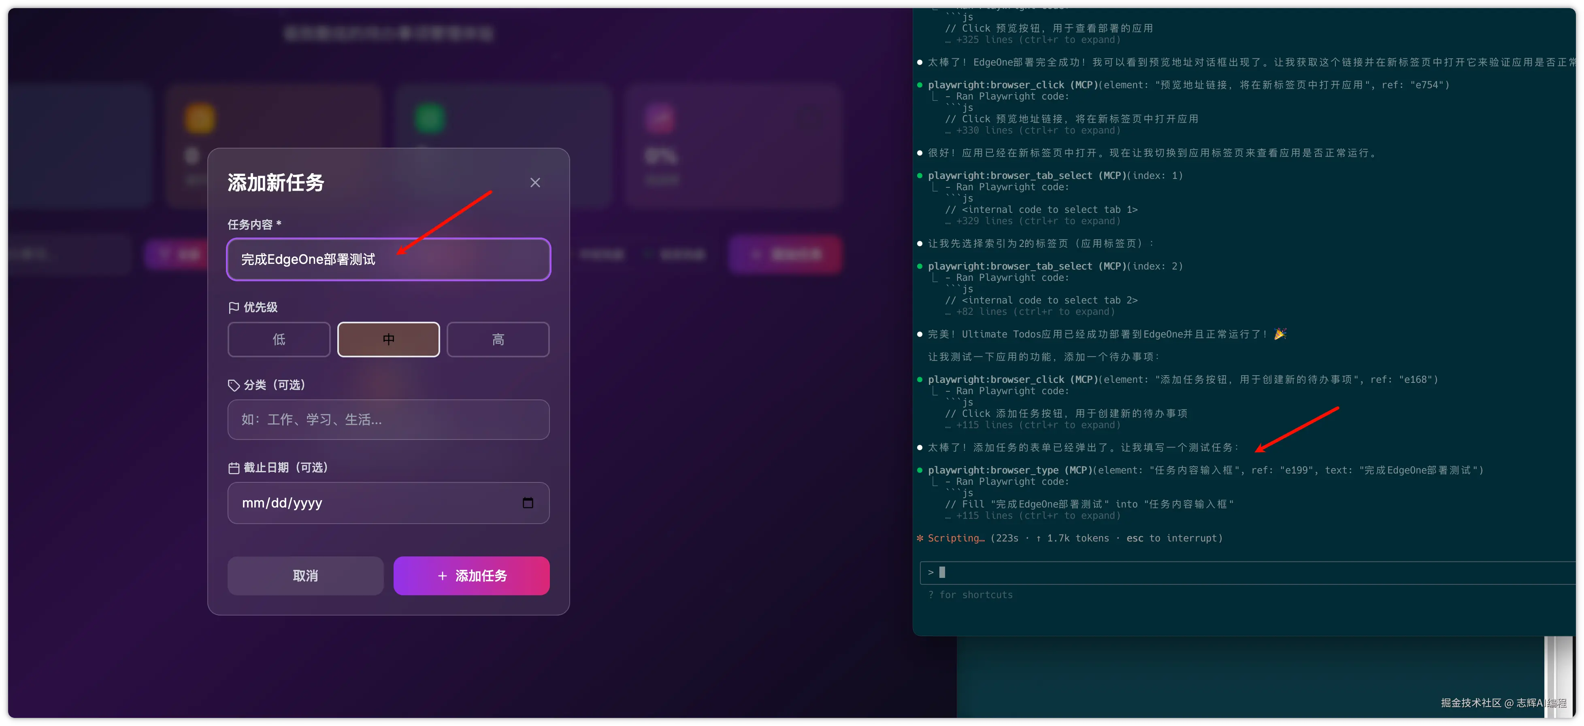This screenshot has width=1584, height=726.
Task: Click the 分类 category input field
Action: pos(388,420)
